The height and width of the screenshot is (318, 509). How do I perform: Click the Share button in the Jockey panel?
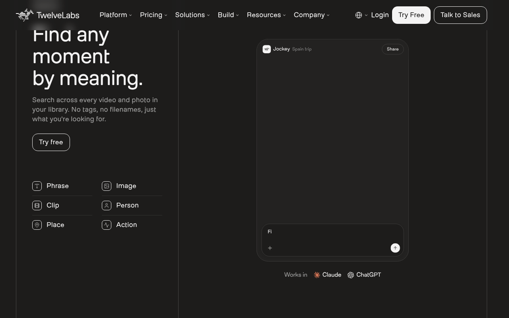(393, 49)
